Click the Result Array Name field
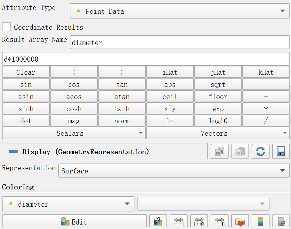 [x=180, y=42]
